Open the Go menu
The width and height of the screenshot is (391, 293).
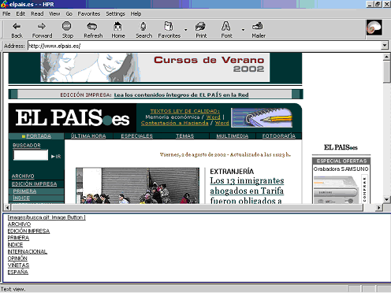(69, 13)
